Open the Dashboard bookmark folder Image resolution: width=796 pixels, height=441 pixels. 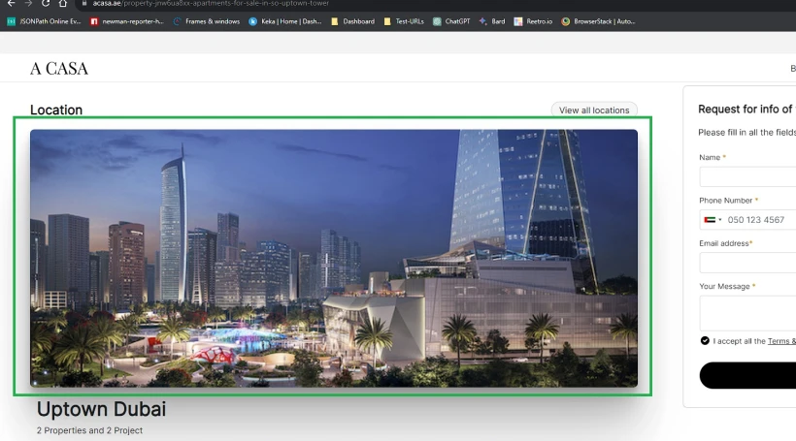click(352, 21)
